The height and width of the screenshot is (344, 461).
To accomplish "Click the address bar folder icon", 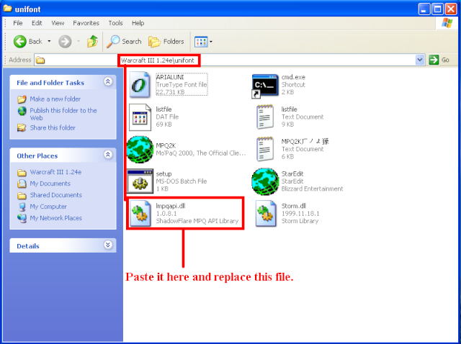I will click(x=40, y=60).
